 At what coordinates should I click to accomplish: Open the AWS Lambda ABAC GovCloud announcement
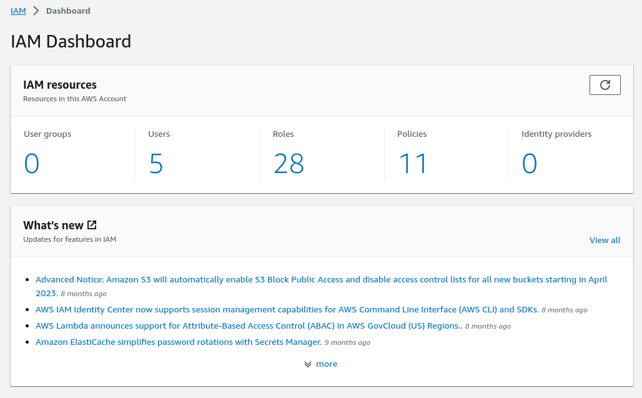(x=249, y=326)
